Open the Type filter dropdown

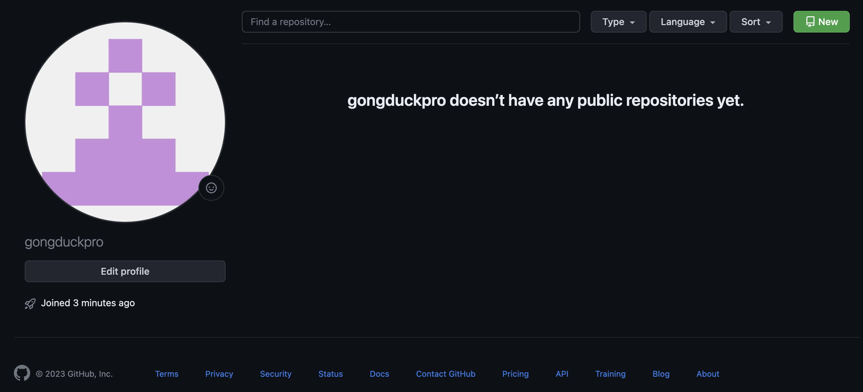(618, 22)
